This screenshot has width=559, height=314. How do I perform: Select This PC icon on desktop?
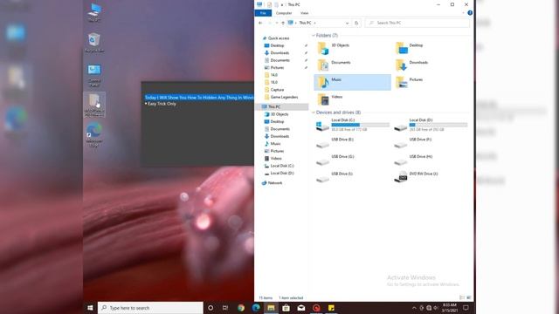(x=94, y=13)
